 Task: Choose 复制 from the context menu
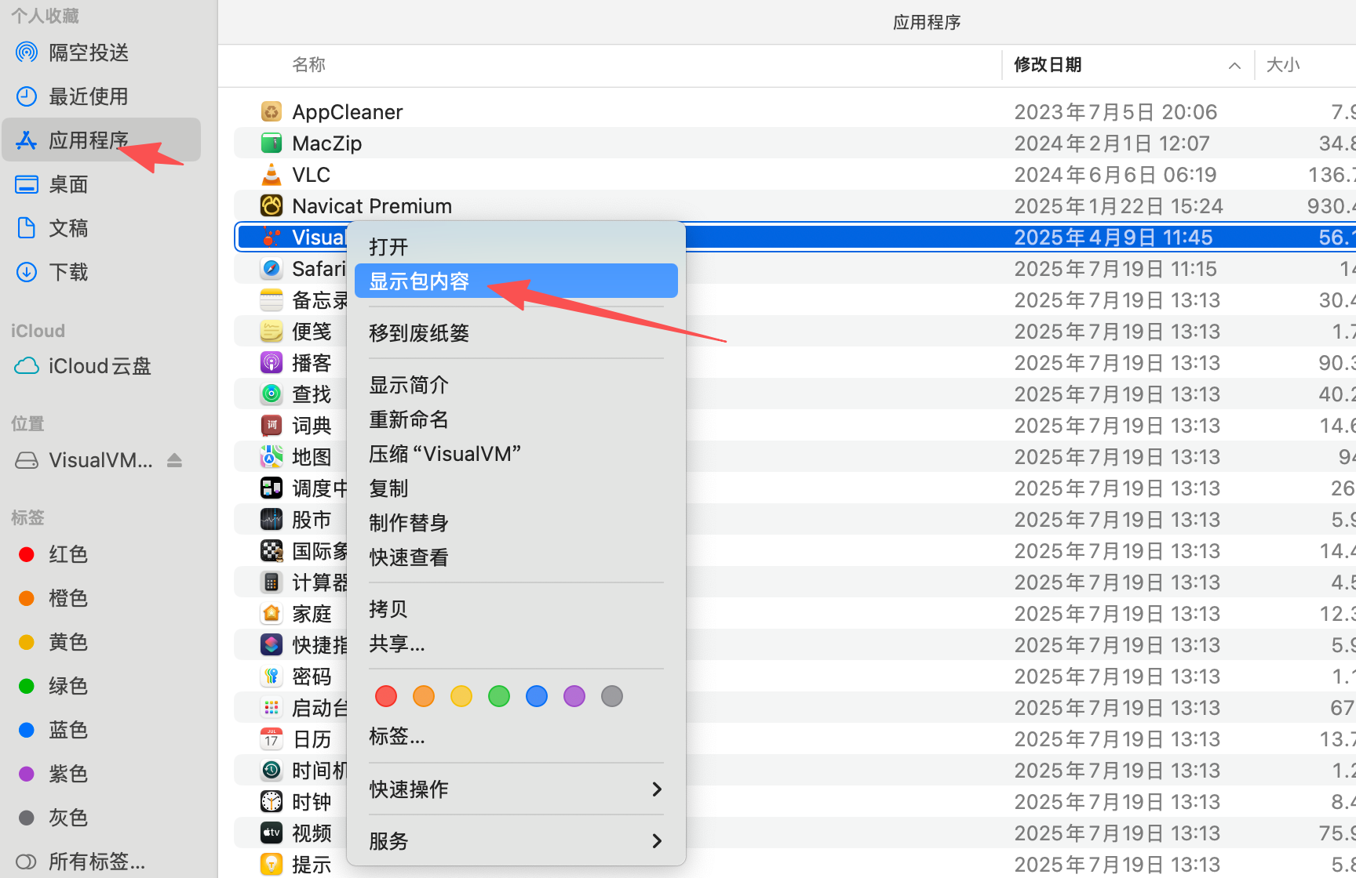pyautogui.click(x=516, y=488)
